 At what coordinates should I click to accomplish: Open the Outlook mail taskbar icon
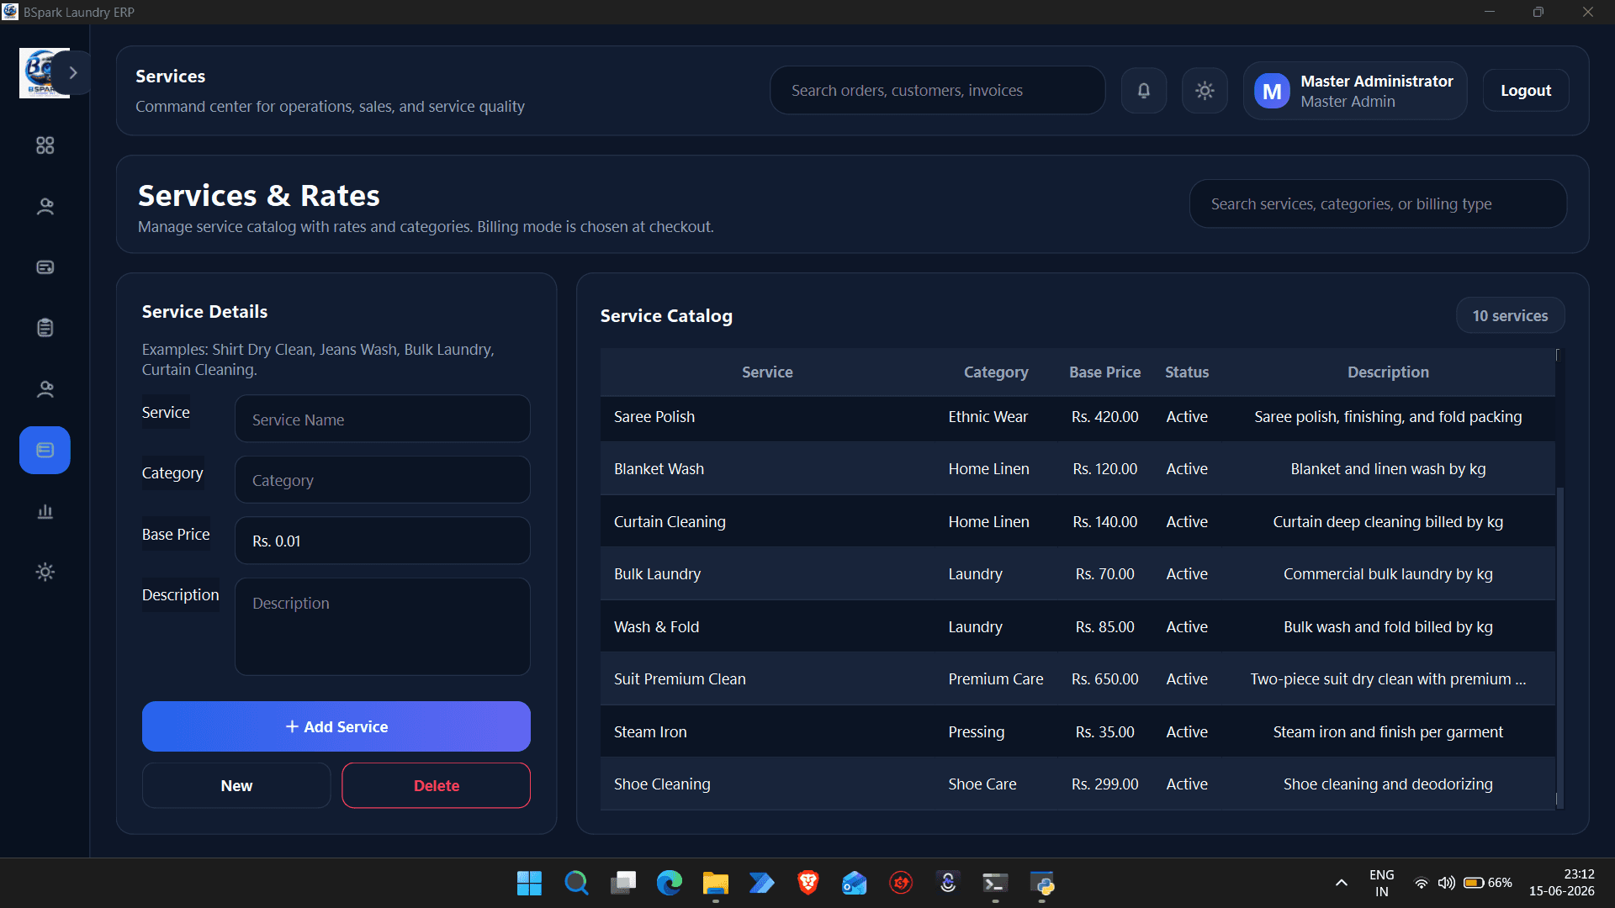point(855,883)
